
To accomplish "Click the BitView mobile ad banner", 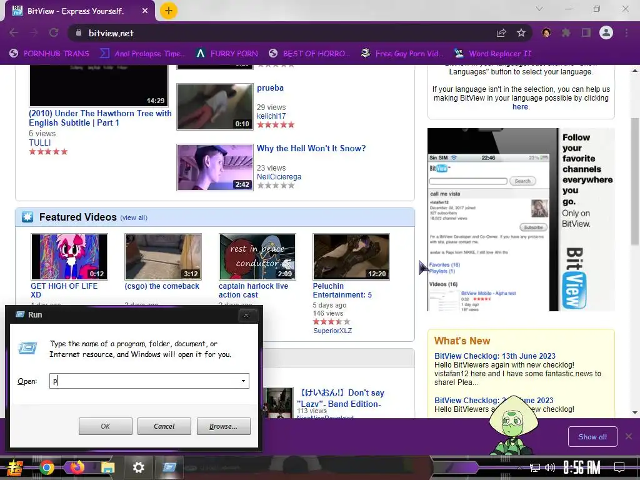I will [x=521, y=219].
